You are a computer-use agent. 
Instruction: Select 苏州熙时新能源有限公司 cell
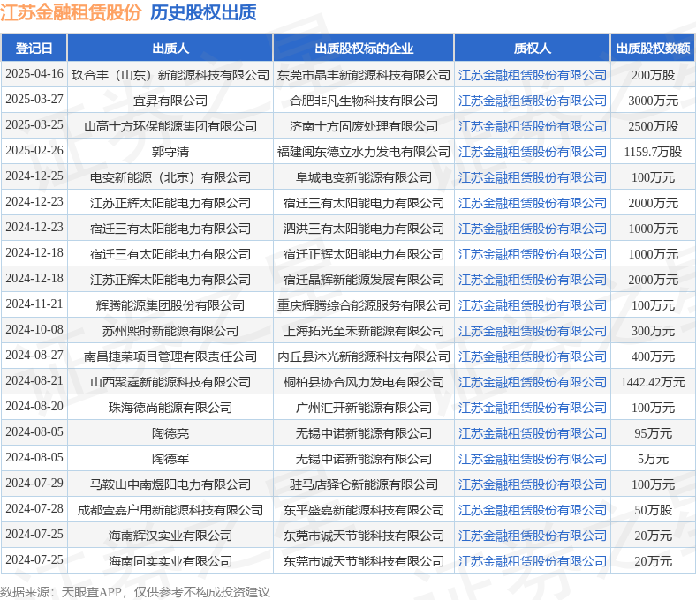coord(170,331)
